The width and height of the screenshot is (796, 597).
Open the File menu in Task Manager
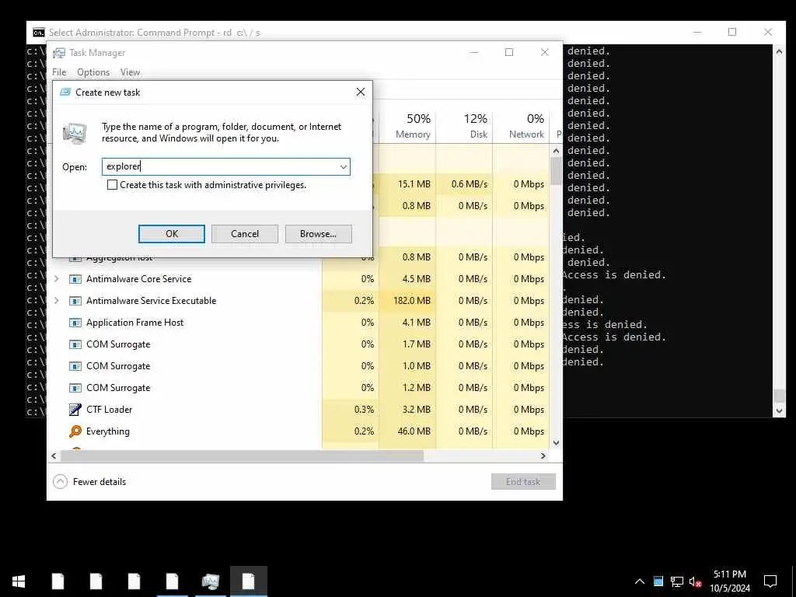pyautogui.click(x=59, y=72)
